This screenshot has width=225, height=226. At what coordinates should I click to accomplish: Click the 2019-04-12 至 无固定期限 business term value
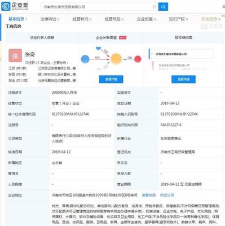pyautogui.click(x=181, y=184)
